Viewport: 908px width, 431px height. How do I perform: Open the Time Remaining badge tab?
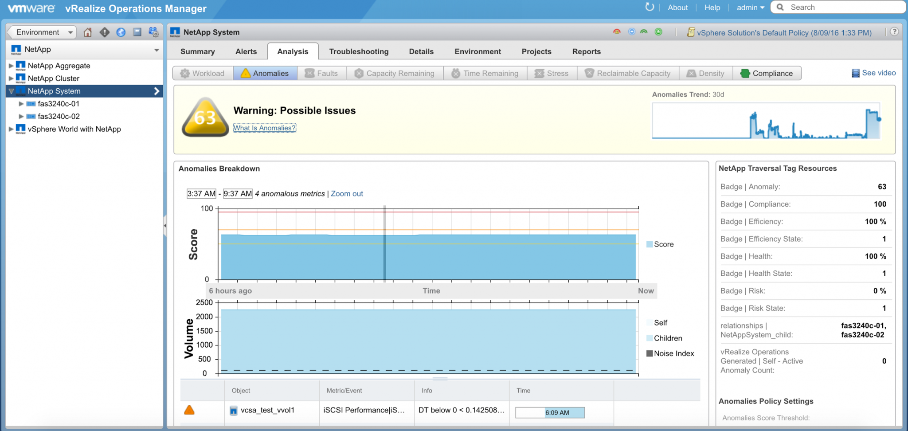(x=485, y=73)
